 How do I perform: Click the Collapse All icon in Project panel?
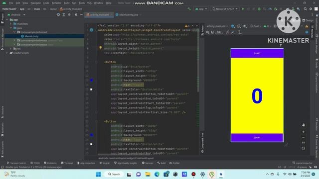coord(69,14)
